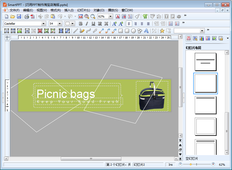
Task: Switch sidebar to the slide transition panel
Action: coord(214,39)
